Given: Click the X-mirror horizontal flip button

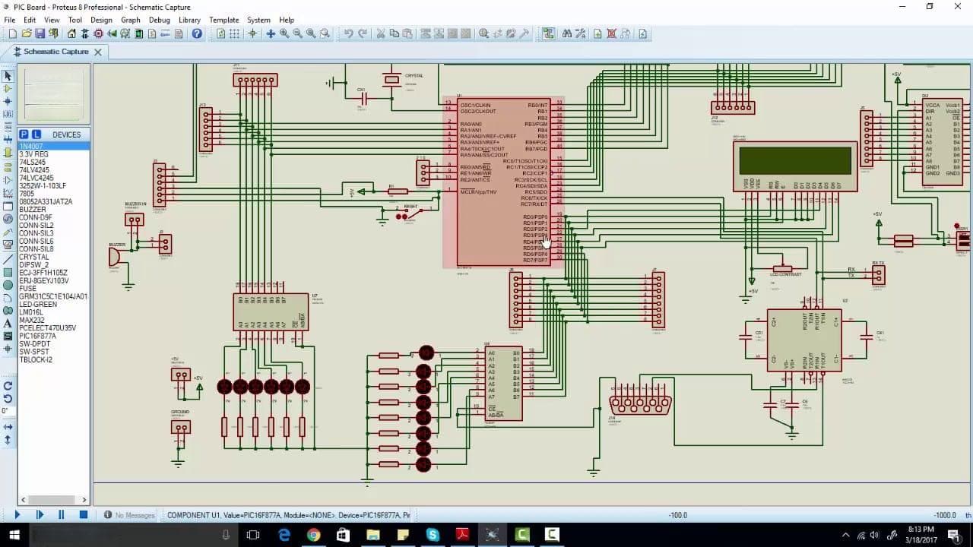Looking at the screenshot, I should click(8, 426).
